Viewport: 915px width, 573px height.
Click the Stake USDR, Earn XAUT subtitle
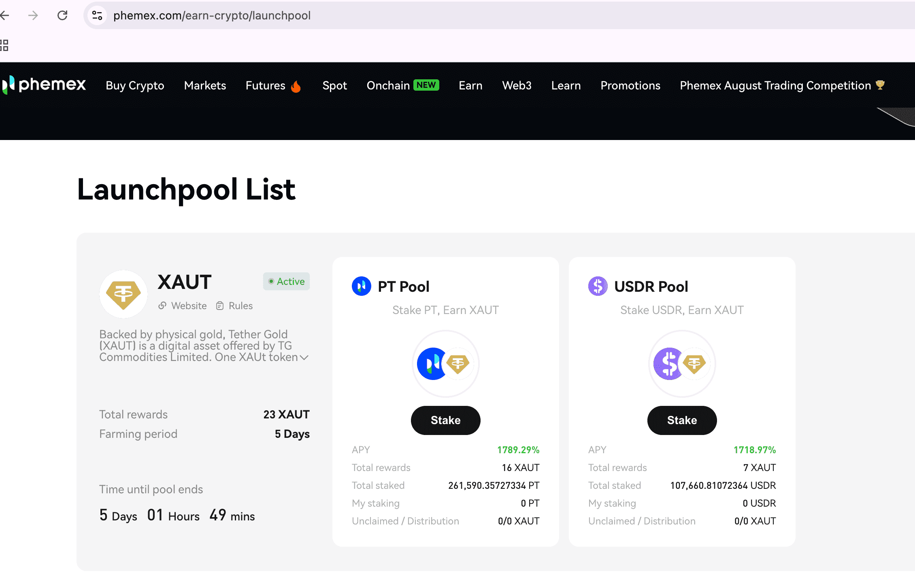[x=682, y=310]
